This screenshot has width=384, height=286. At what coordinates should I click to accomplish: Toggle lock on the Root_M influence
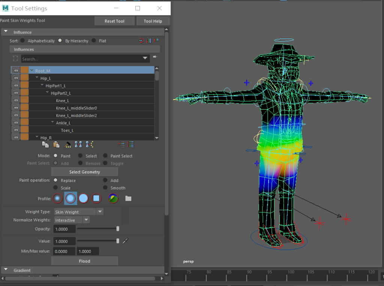point(15,70)
